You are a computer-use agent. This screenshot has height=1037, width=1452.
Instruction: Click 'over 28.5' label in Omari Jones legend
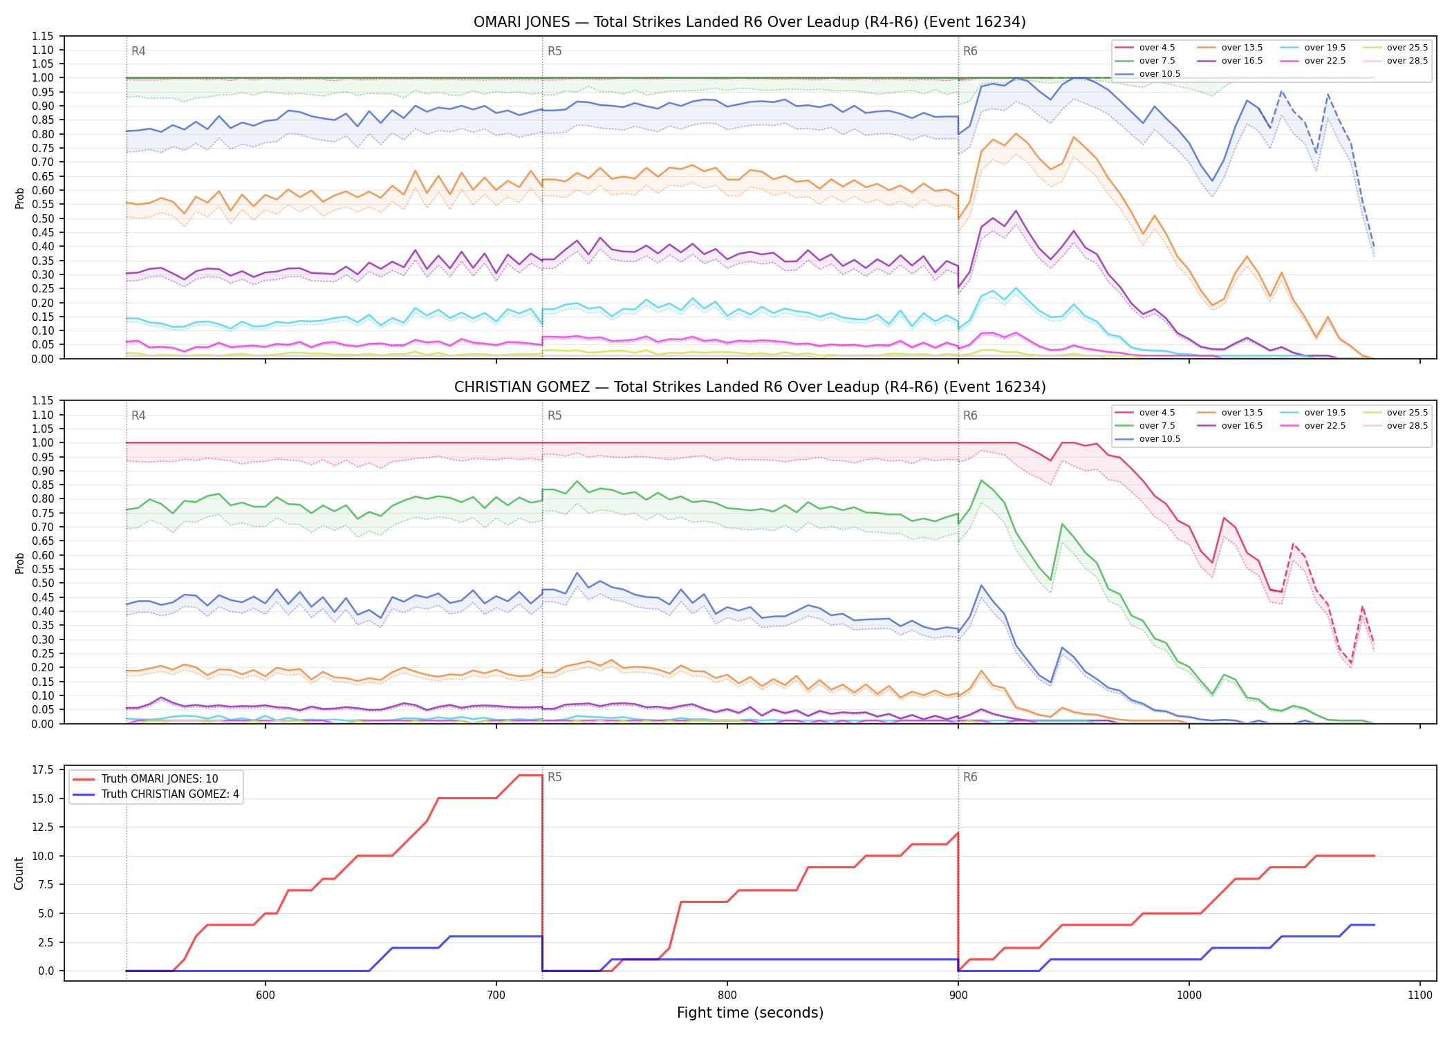coord(1408,61)
